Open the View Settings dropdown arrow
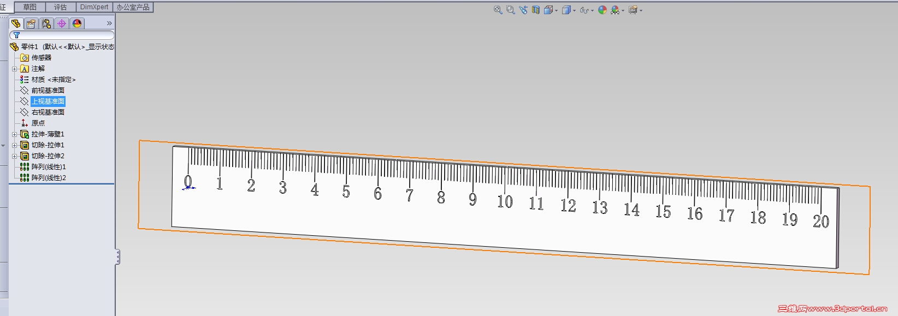This screenshot has height=316, width=898. pyautogui.click(x=641, y=10)
